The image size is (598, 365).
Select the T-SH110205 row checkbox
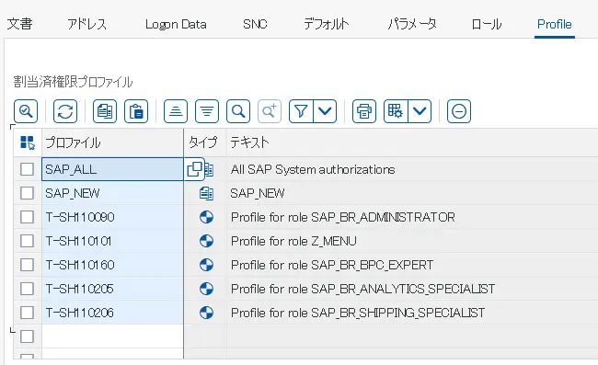tap(27, 289)
